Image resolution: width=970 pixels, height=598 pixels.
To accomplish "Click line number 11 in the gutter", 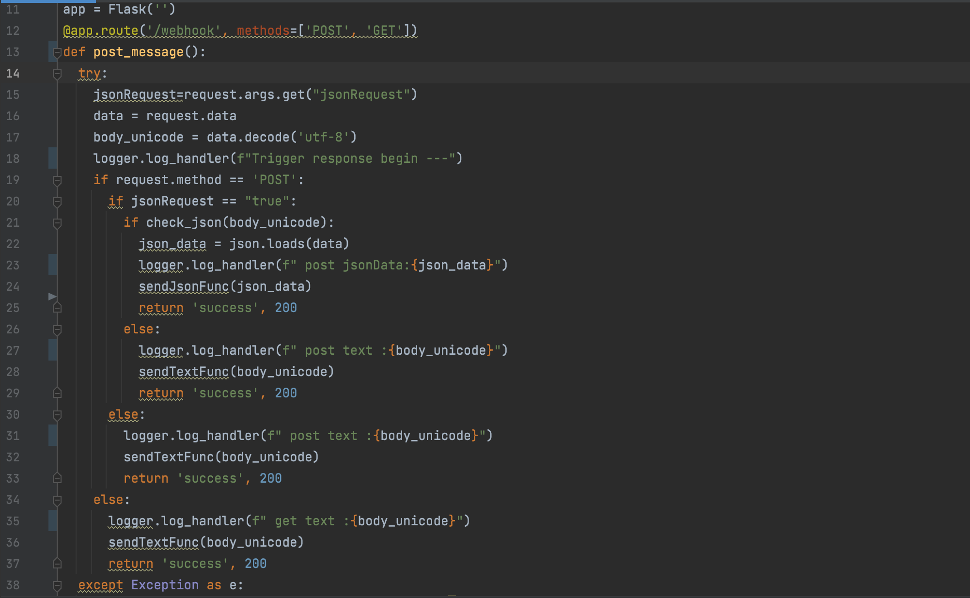I will [13, 9].
